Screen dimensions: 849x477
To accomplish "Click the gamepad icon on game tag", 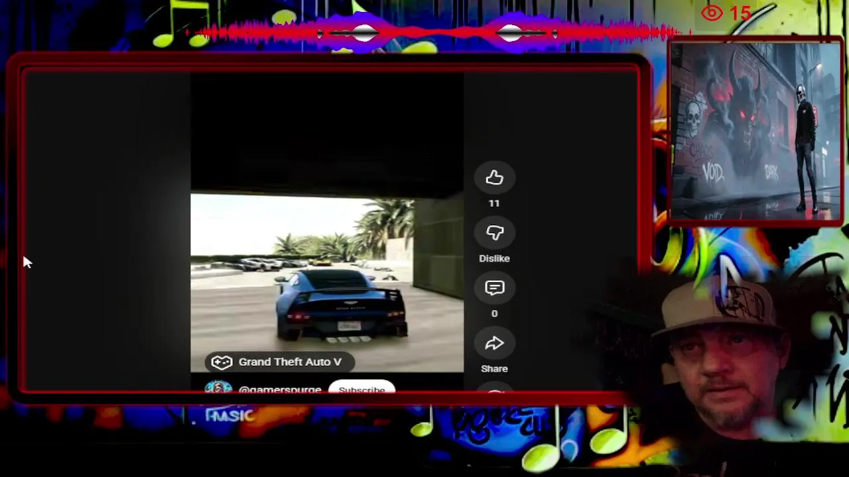I will [x=222, y=362].
